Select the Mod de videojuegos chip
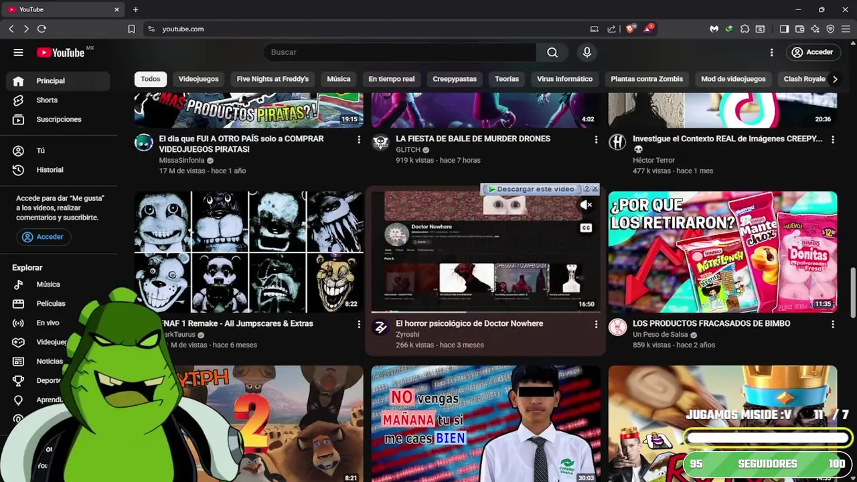 [733, 79]
